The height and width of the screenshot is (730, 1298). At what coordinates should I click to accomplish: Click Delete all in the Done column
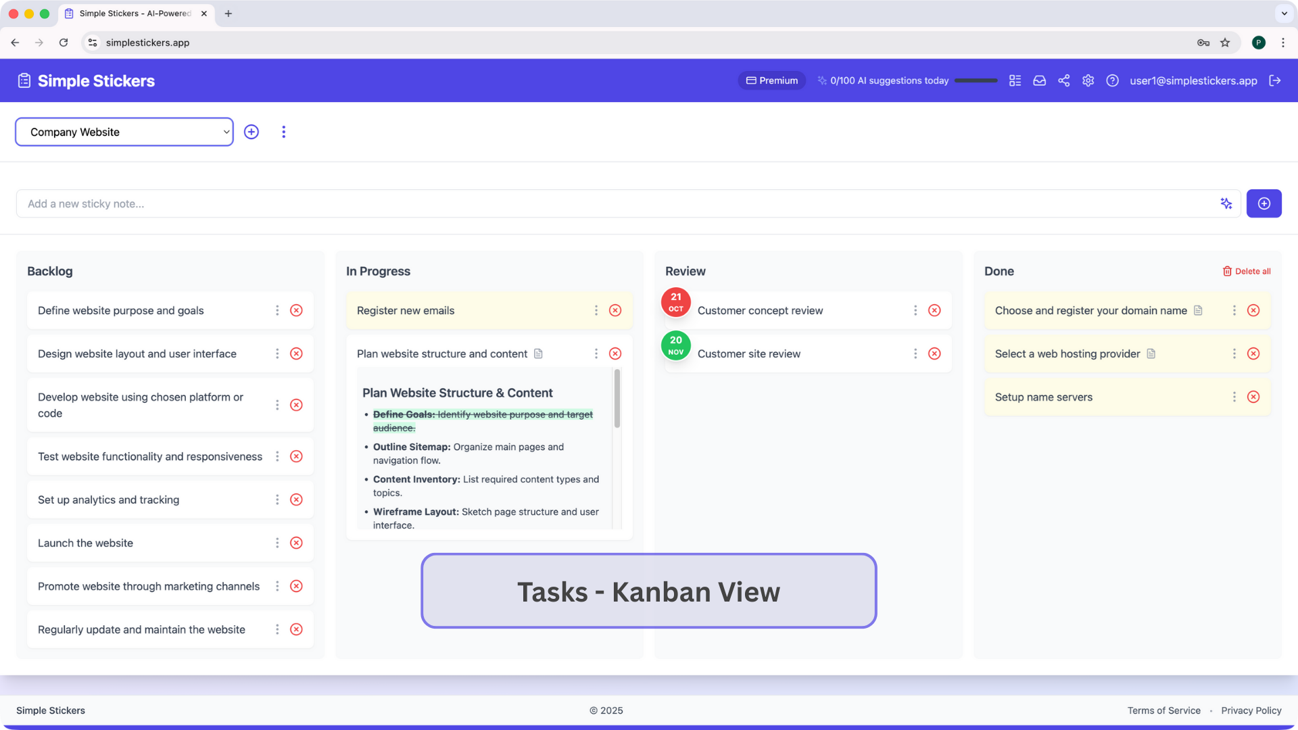tap(1247, 271)
